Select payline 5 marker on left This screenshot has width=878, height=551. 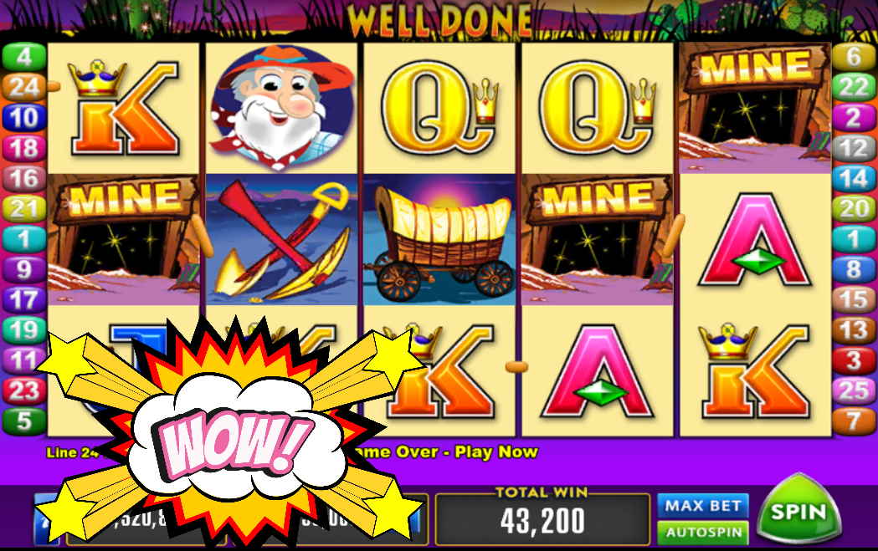tap(23, 421)
